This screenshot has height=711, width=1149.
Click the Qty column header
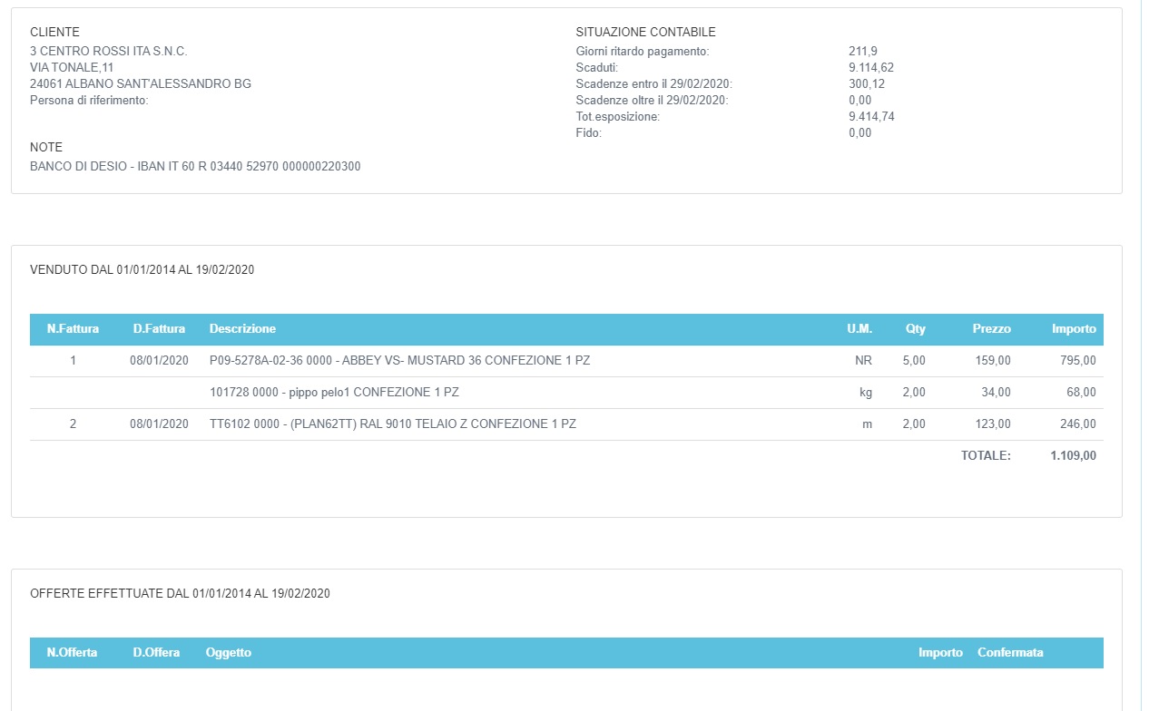pos(915,329)
